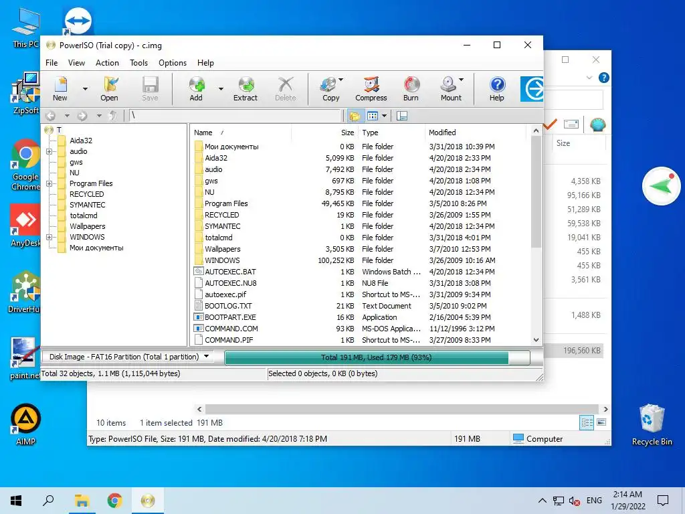
Task: Open taskbar search magnifier
Action: click(x=48, y=501)
